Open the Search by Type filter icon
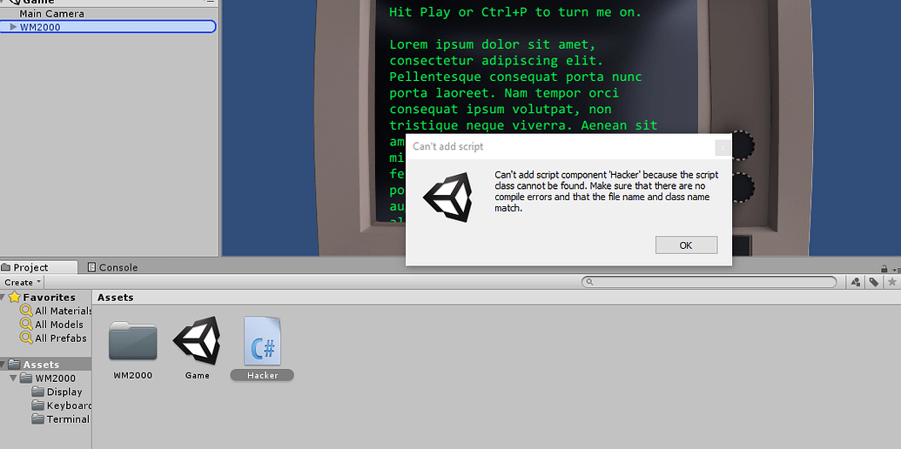The width and height of the screenshot is (901, 449). (856, 282)
